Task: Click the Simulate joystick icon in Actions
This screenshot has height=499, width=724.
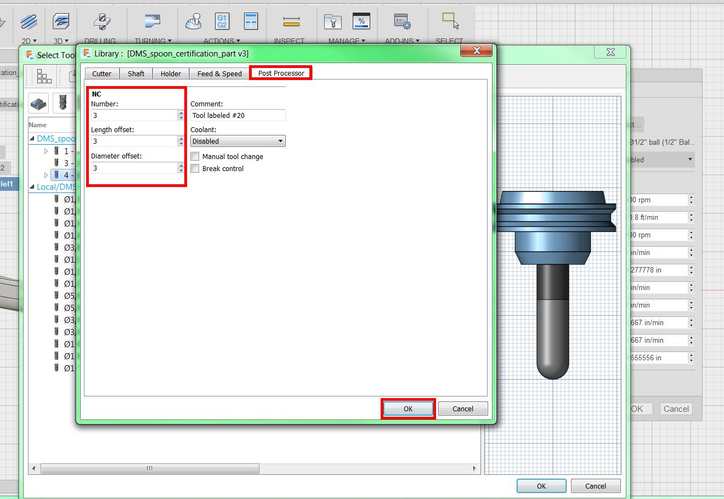Action: point(193,22)
